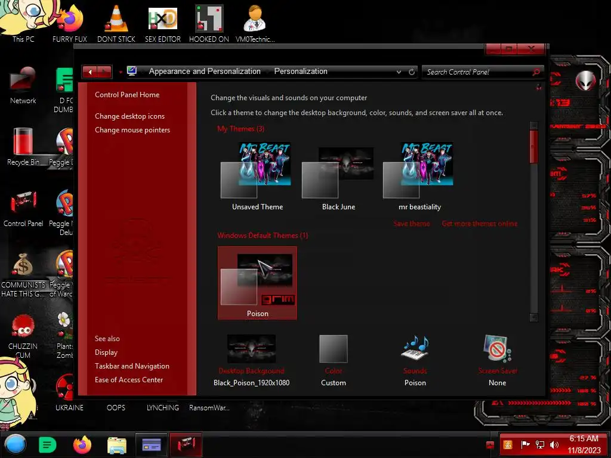This screenshot has width=611, height=458.
Task: Click the Control Panel address bar icon
Action: coord(132,71)
